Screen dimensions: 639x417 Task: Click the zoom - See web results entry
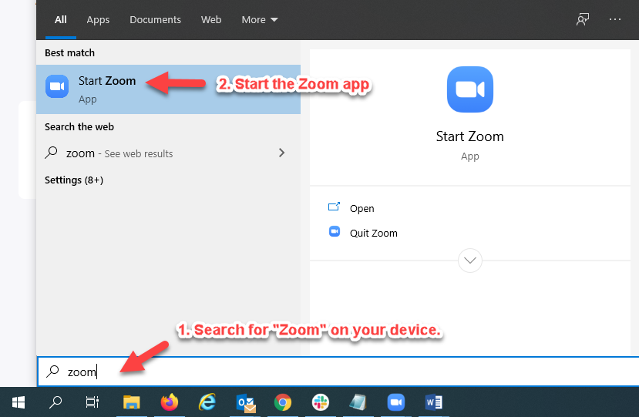(x=168, y=153)
